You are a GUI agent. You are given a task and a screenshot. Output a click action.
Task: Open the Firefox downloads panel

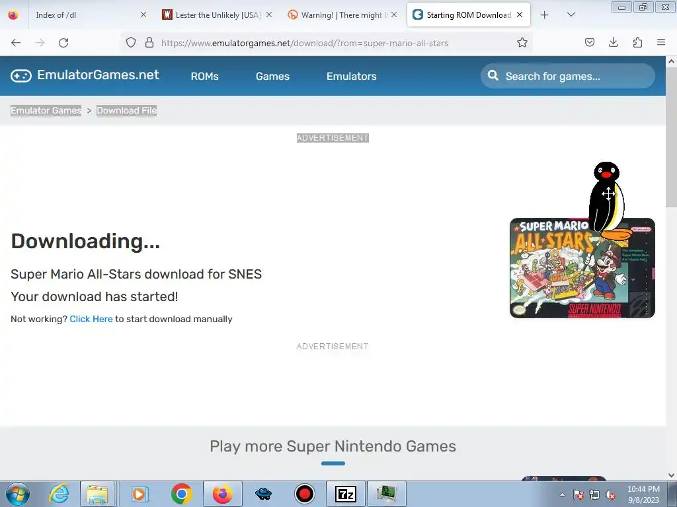tap(613, 43)
